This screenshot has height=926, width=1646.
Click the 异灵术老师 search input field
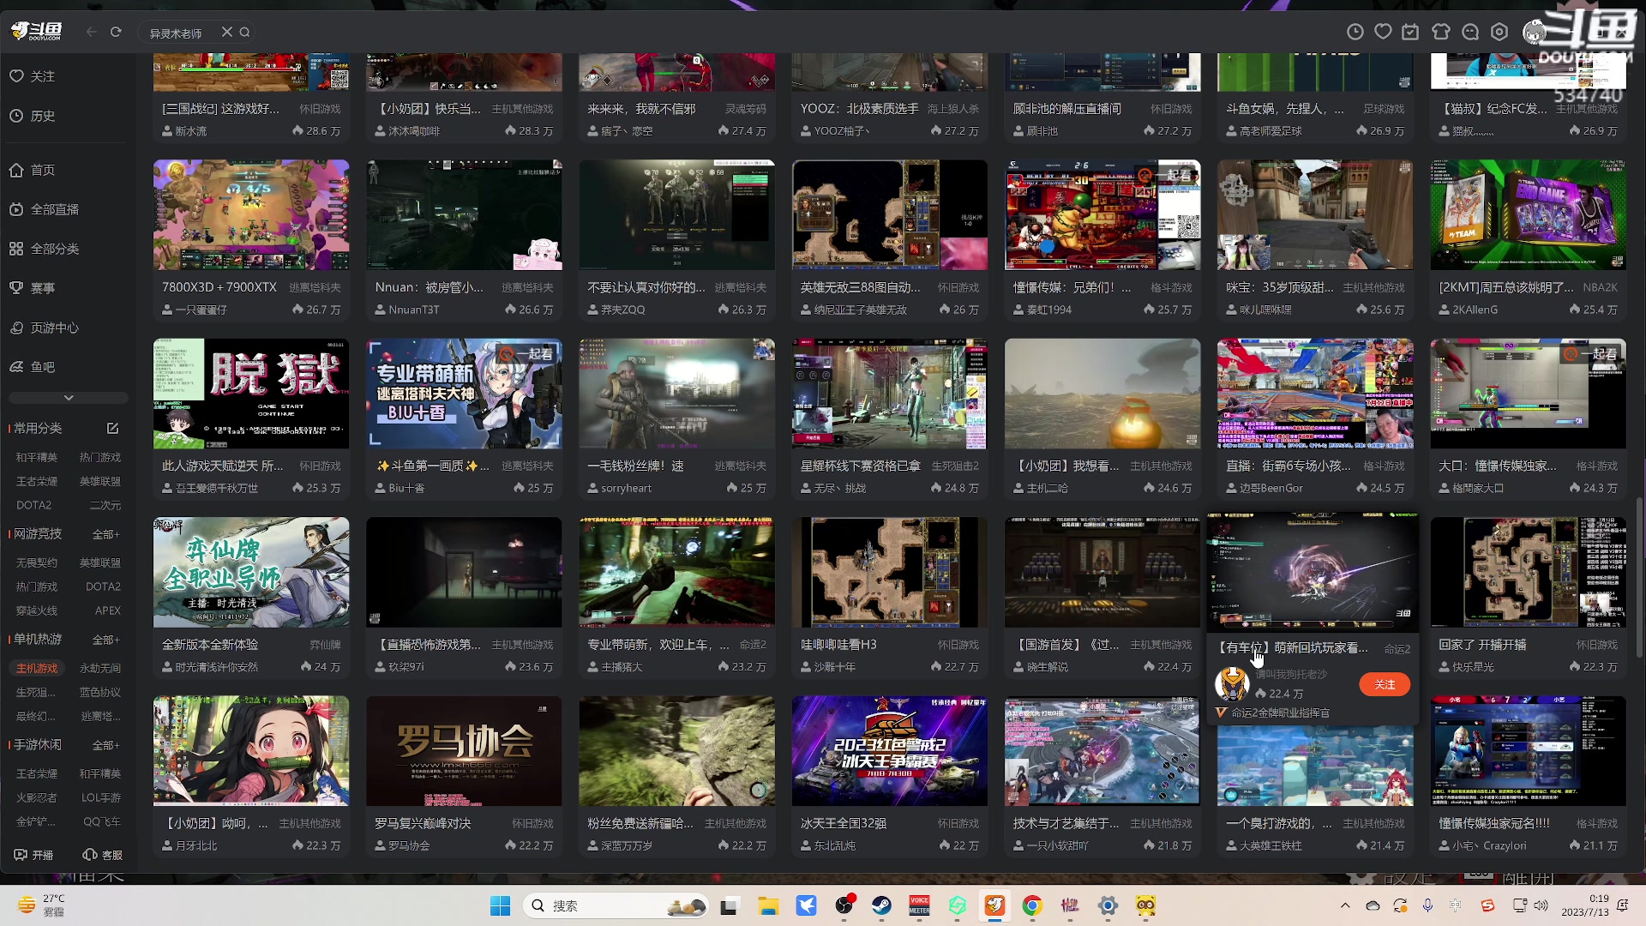tap(182, 33)
